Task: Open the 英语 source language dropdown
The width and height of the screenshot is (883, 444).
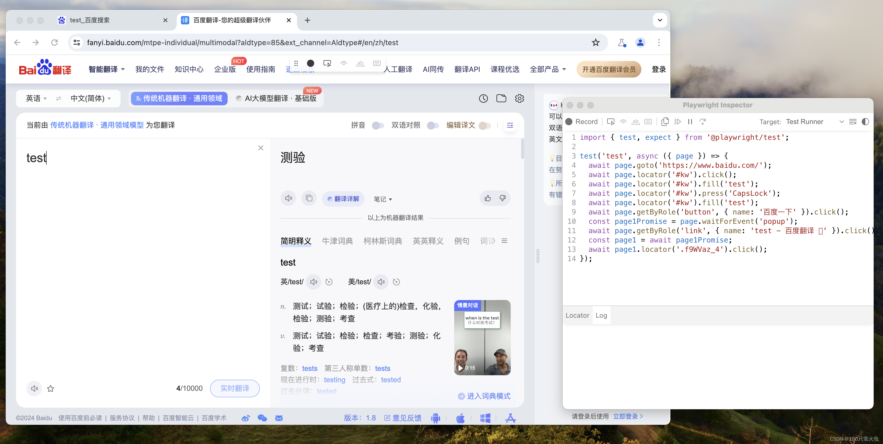Action: [36, 99]
